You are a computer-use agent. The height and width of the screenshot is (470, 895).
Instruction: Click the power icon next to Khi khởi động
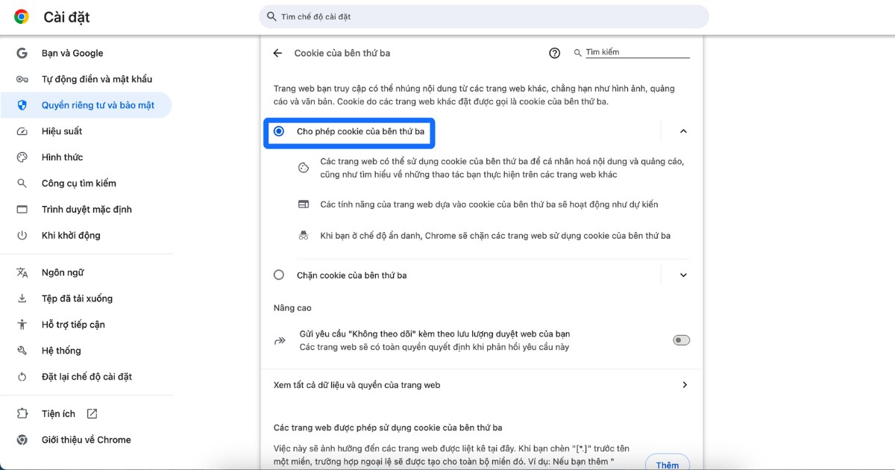(21, 235)
